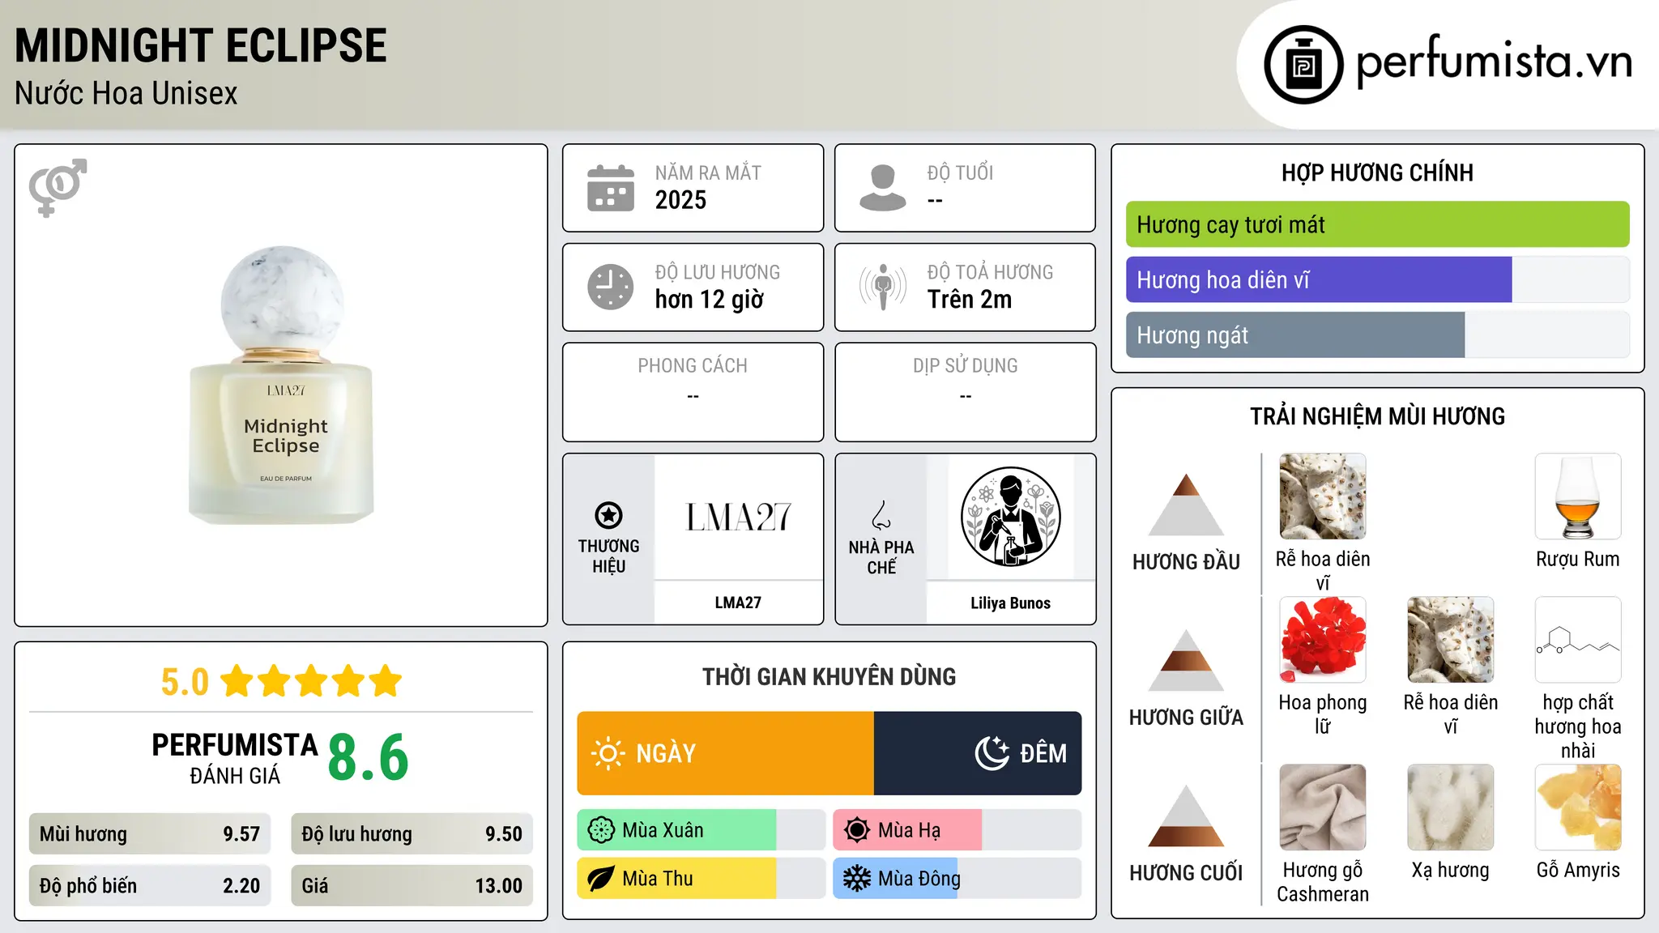Click the Mùa Thu season bar
Screen dimensions: 1659x933
(x=701, y=879)
